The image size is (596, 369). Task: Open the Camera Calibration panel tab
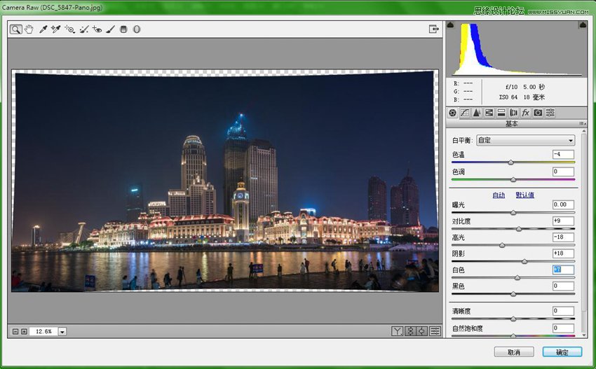pos(538,113)
